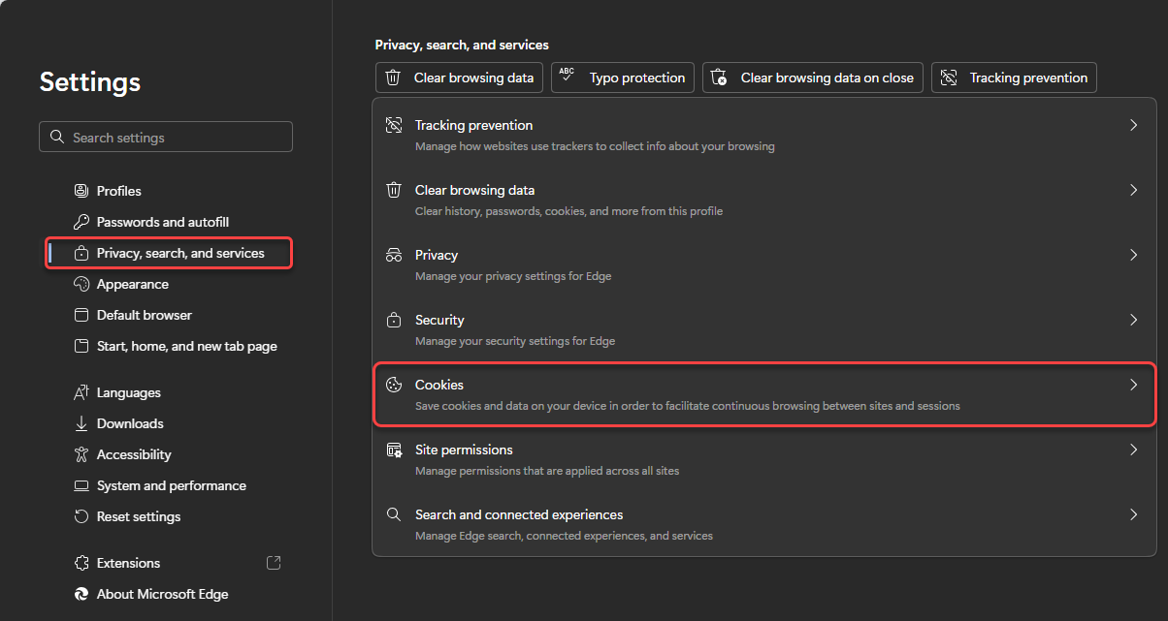1168x621 pixels.
Task: Click the Profiles icon in sidebar
Action: 81,191
